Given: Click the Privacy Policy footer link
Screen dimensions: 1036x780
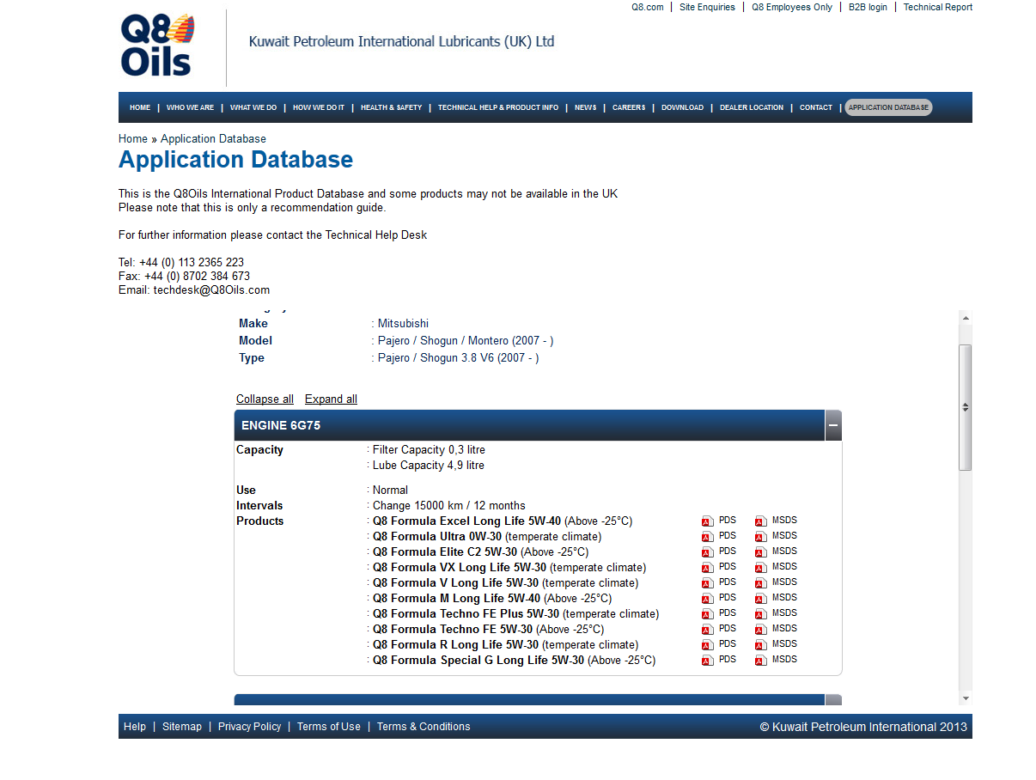Looking at the screenshot, I should point(249,727).
